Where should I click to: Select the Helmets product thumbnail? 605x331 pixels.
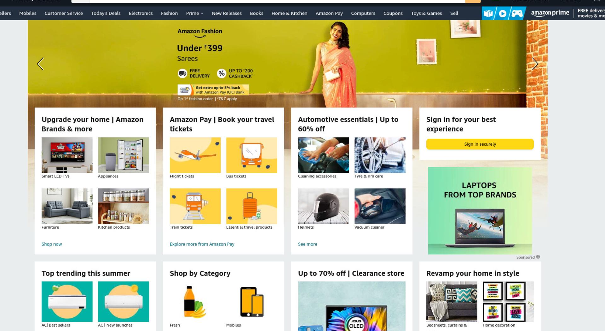pyautogui.click(x=323, y=206)
